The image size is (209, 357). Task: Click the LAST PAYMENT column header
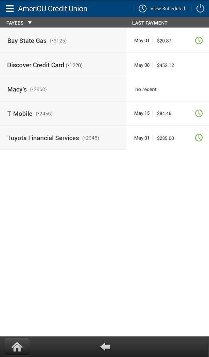(x=150, y=23)
